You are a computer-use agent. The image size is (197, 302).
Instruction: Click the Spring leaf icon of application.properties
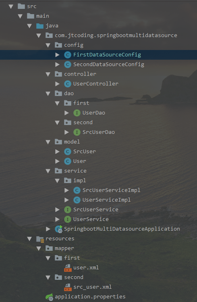point(49,297)
